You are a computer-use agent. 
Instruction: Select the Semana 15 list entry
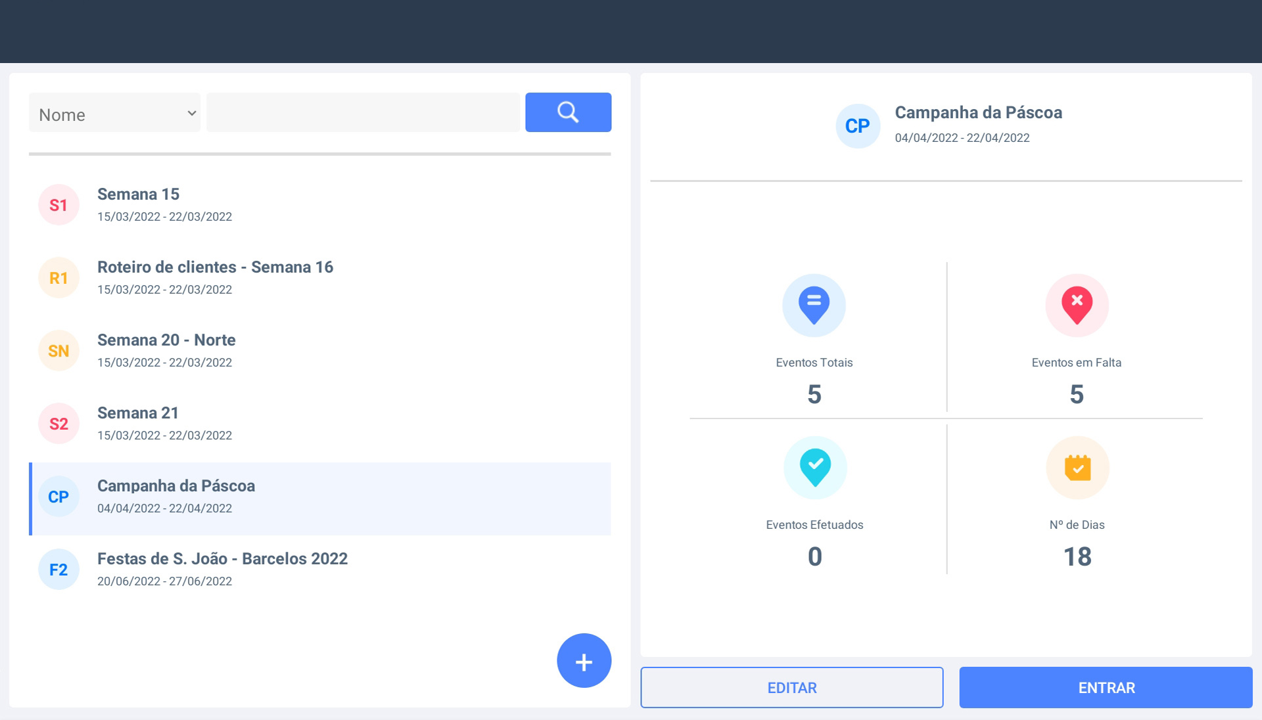(x=138, y=194)
